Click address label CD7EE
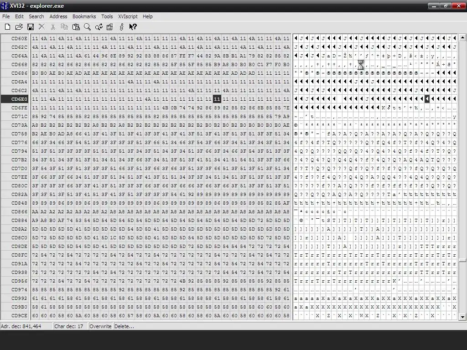The height and width of the screenshot is (350, 467). pos(19,177)
